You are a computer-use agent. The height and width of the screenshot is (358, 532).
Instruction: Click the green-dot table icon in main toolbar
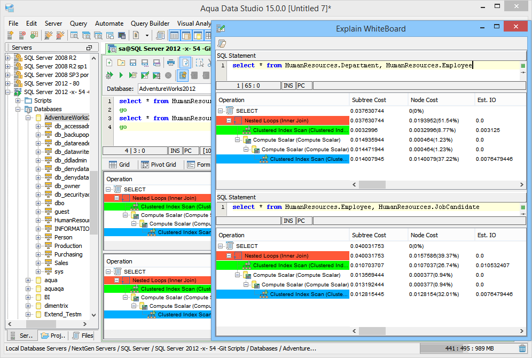(x=34, y=35)
